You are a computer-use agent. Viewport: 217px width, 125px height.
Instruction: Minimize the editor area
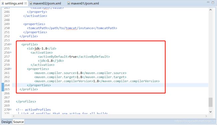point(208,2)
